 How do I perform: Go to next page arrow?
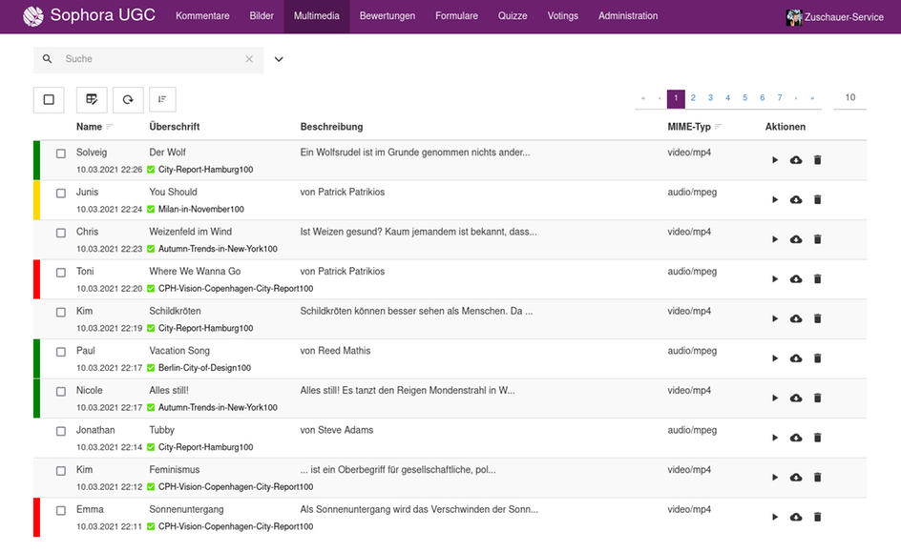[796, 98]
